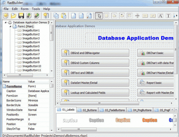Click the New Project starburst icon

click(6, 16)
